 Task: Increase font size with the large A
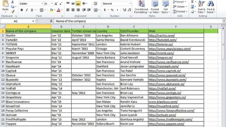[x=56, y=4]
